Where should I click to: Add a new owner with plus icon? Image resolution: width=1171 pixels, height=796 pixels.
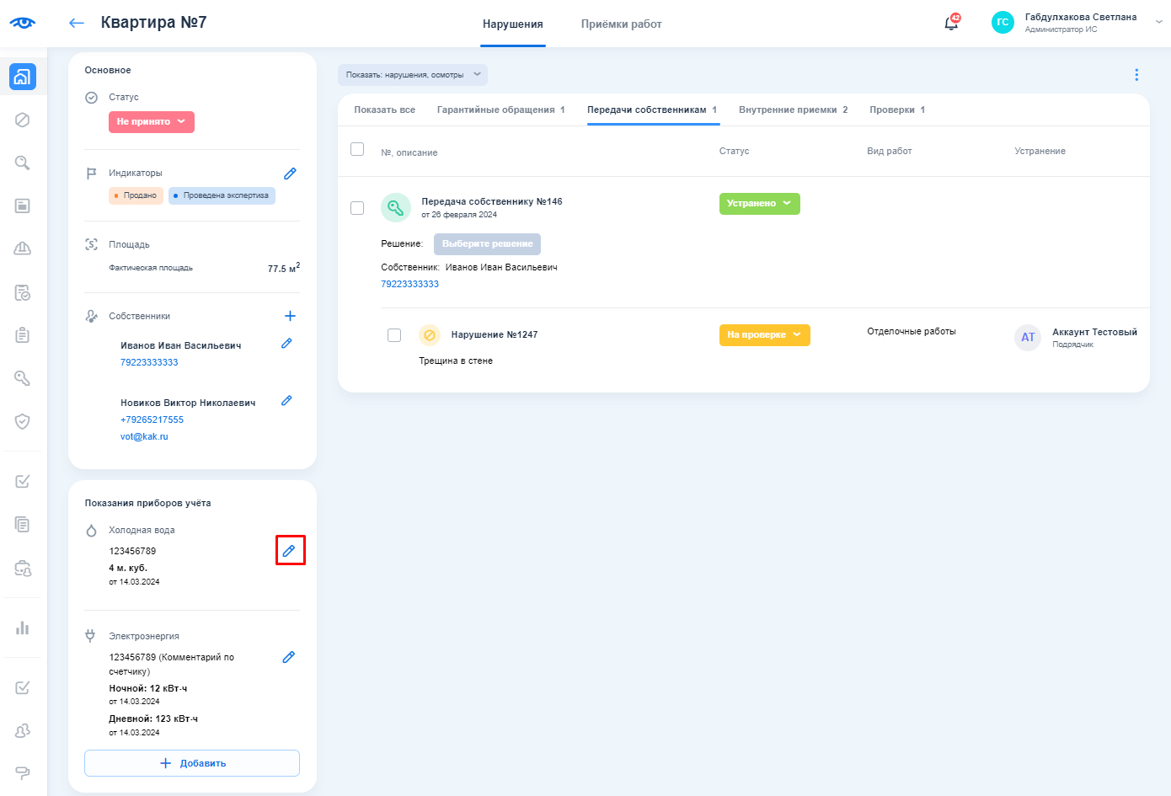pyautogui.click(x=290, y=316)
